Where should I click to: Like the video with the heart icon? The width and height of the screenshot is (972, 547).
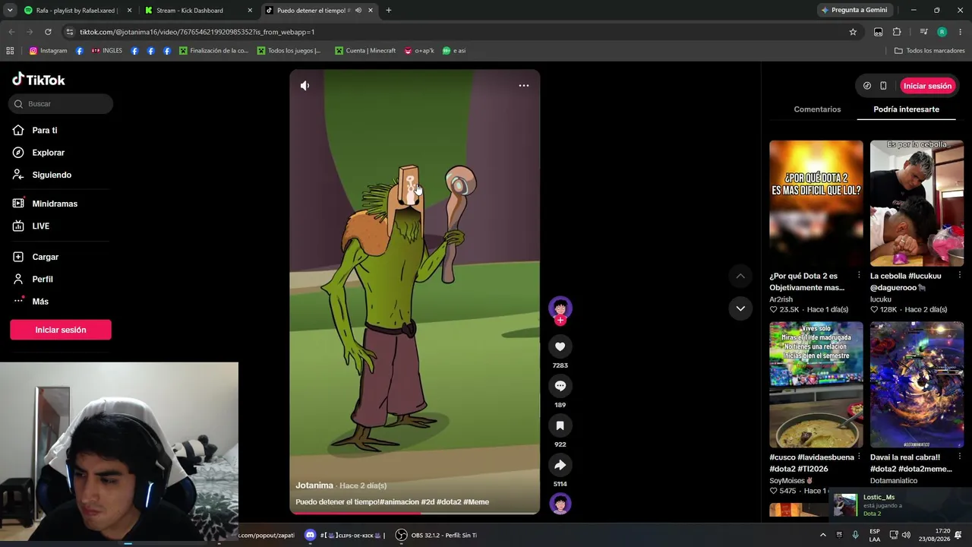pos(560,346)
